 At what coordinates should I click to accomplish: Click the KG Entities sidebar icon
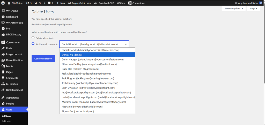point(3,84)
